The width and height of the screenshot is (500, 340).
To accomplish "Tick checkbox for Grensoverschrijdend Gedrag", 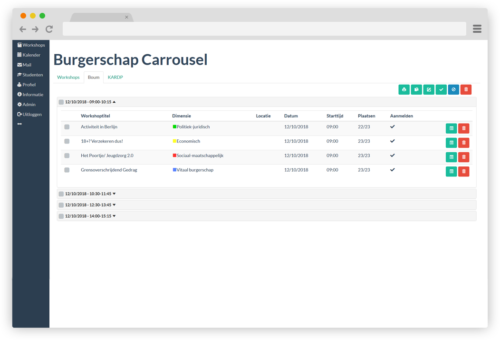I will coord(67,170).
